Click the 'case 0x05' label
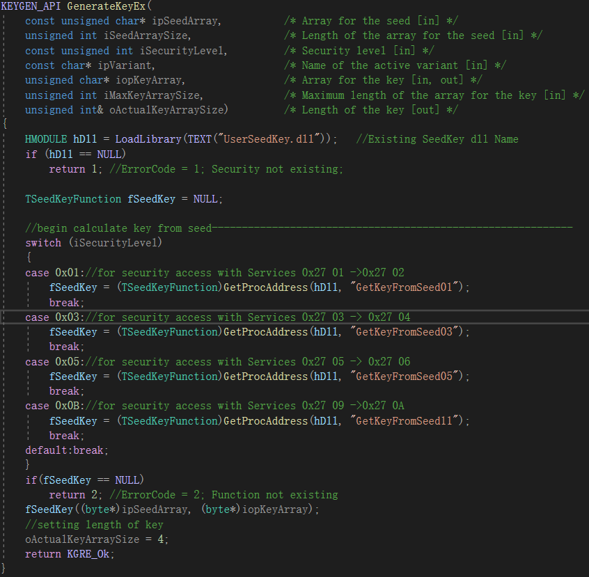 (52, 362)
